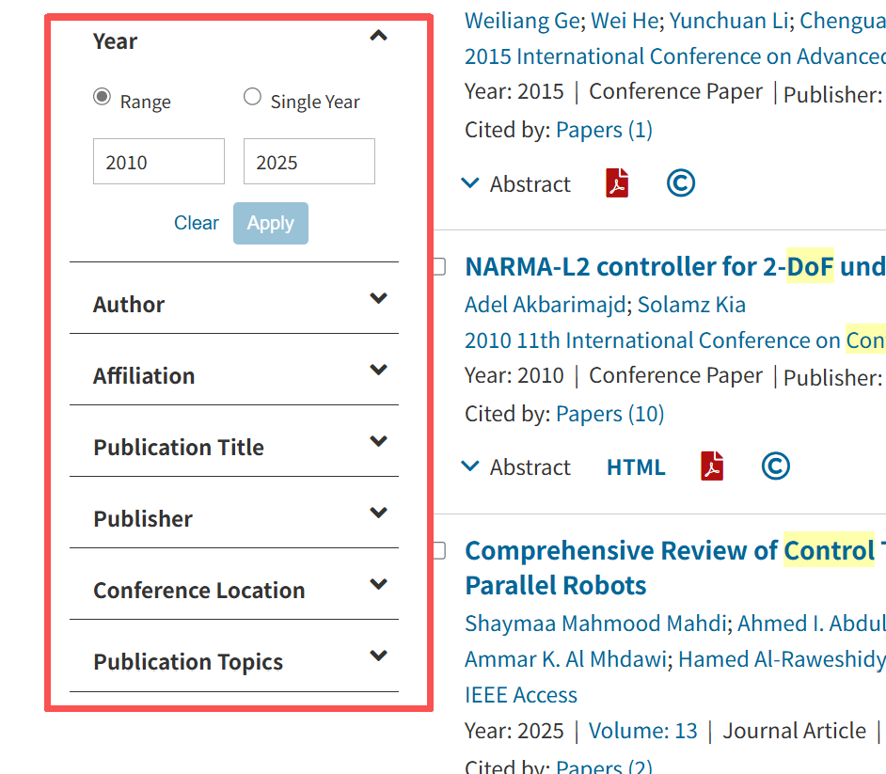Viewport: 886px width, 774px height.
Task: Show the Abstract of the NARMA-L2 paper
Action: (516, 467)
